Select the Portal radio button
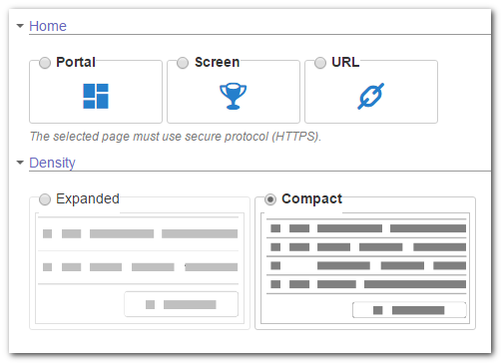501x363 pixels. point(45,63)
